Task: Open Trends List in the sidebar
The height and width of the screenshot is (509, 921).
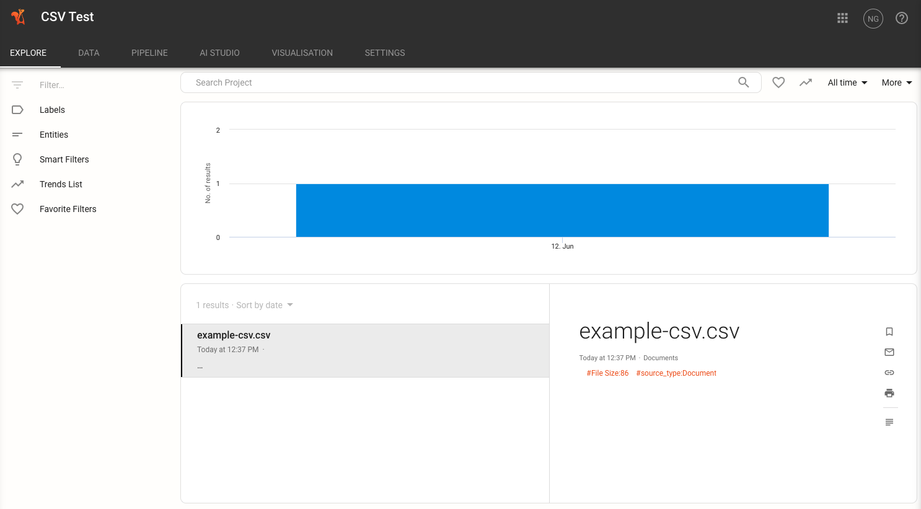Action: tap(61, 184)
